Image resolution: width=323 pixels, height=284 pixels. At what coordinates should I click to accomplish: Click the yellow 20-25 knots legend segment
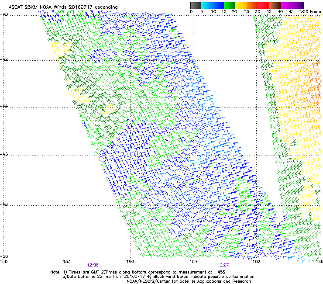coord(241,5)
